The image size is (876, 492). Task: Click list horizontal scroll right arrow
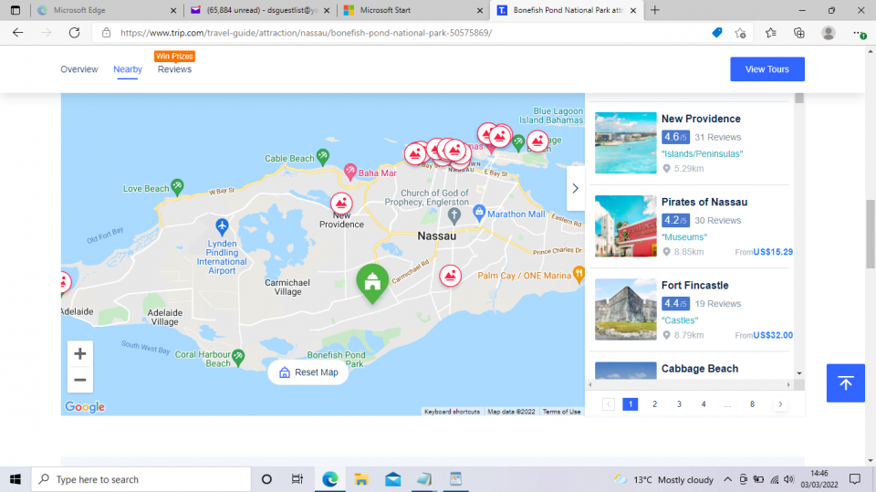(788, 384)
